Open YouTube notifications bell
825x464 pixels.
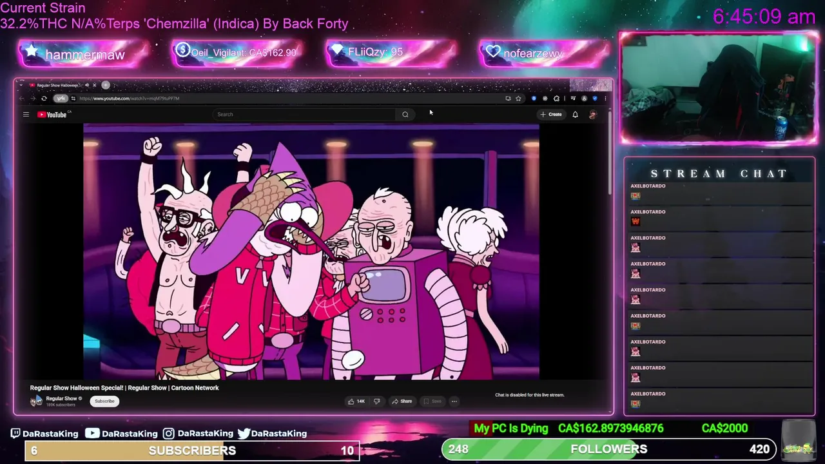point(575,115)
